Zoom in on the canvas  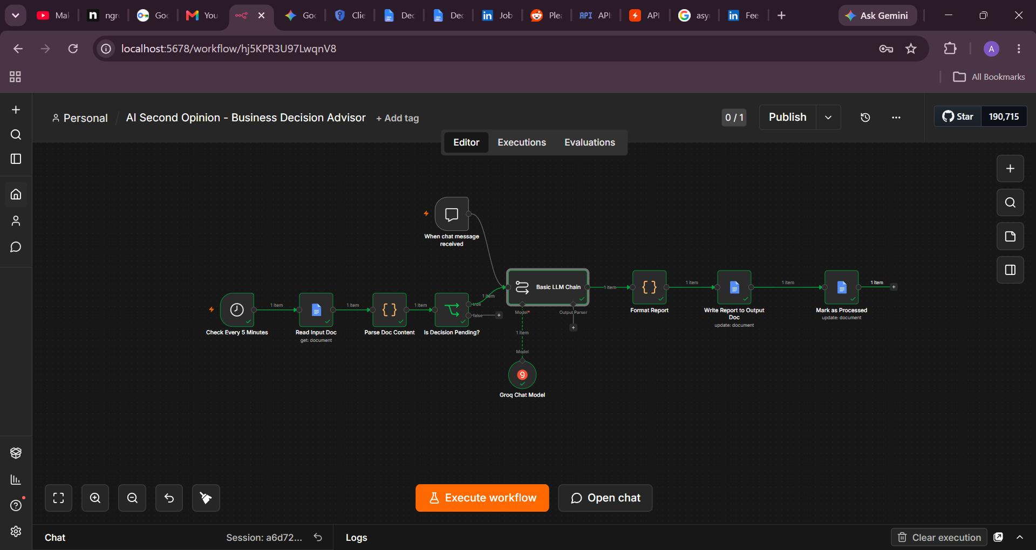tap(95, 498)
